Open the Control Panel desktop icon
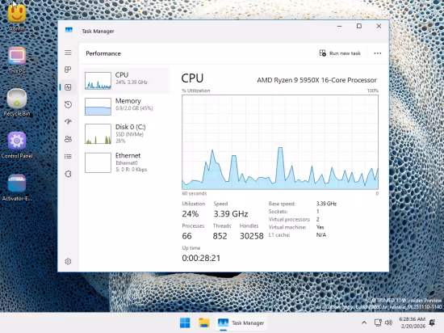The height and width of the screenshot is (333, 444). click(17, 145)
